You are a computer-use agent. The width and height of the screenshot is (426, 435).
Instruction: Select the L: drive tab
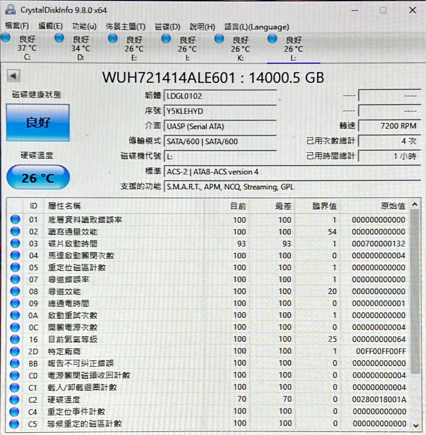click(293, 49)
